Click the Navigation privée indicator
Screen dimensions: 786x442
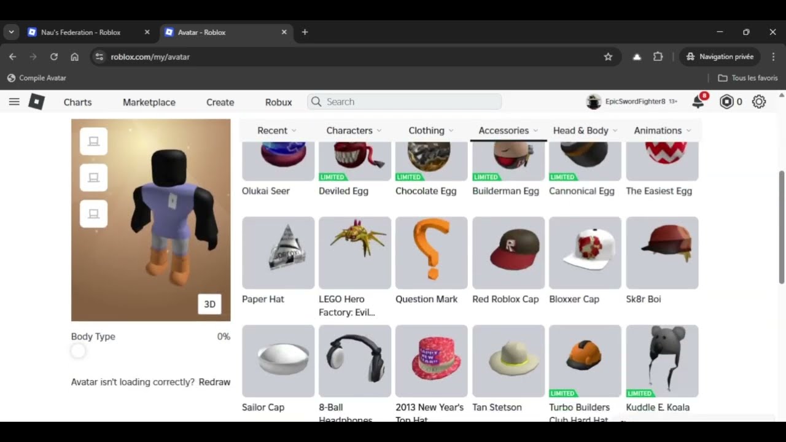tap(720, 56)
